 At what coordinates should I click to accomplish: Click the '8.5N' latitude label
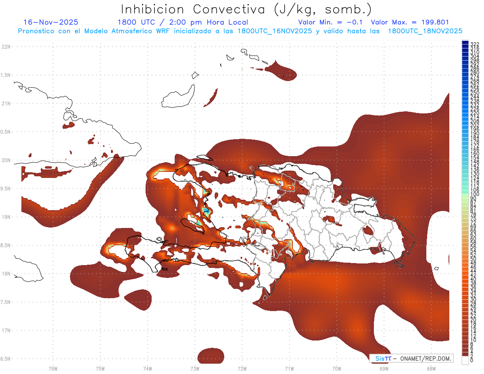(x=6, y=245)
